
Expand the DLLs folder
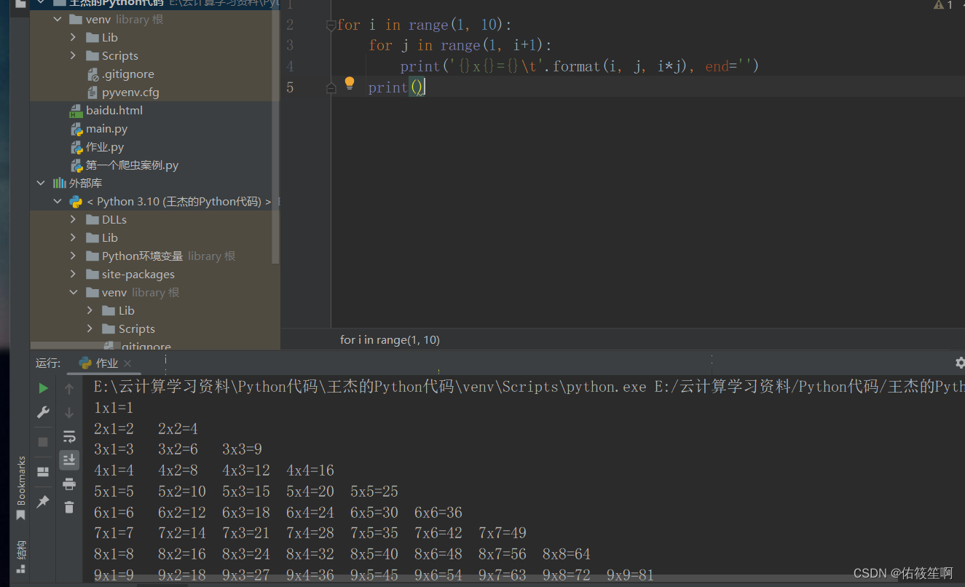73,219
